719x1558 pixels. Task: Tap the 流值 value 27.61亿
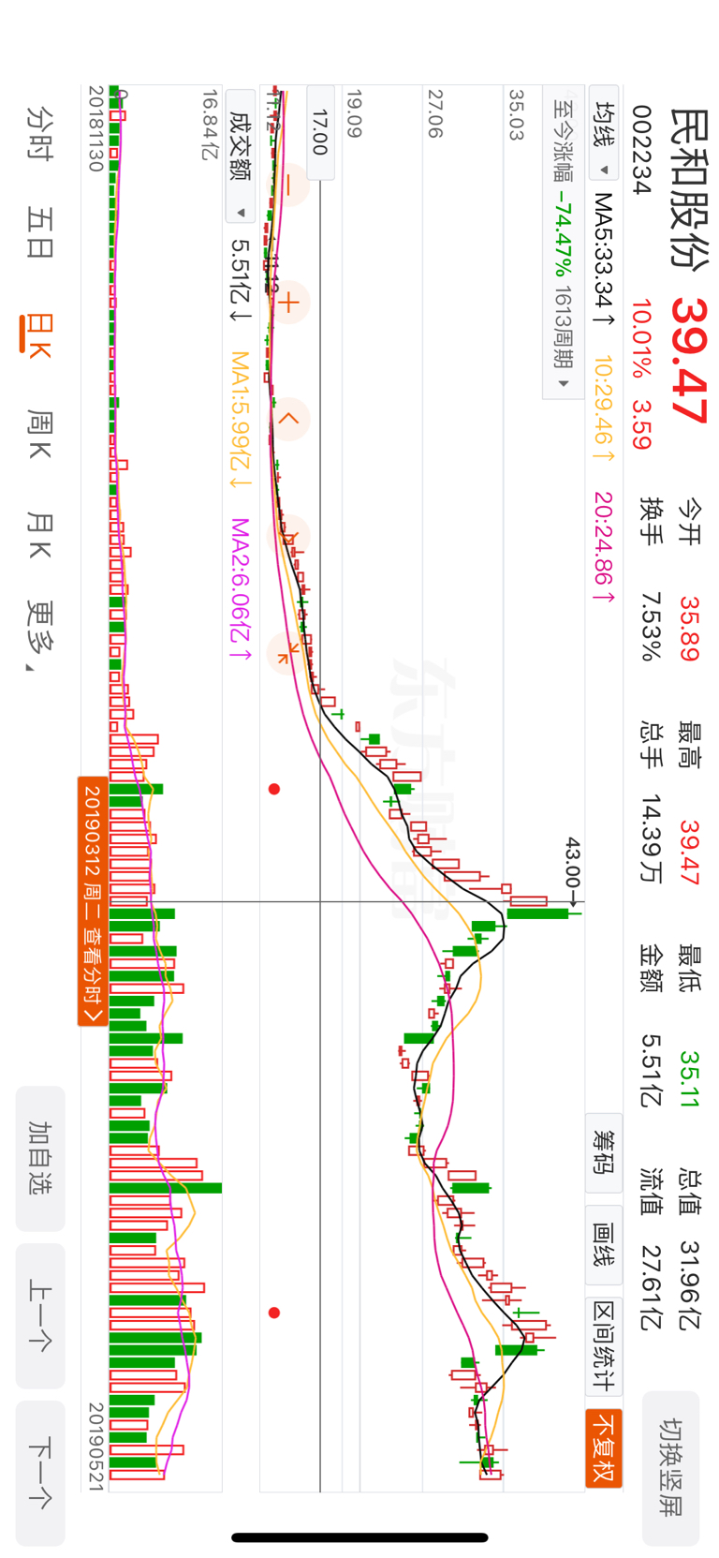click(651, 1287)
